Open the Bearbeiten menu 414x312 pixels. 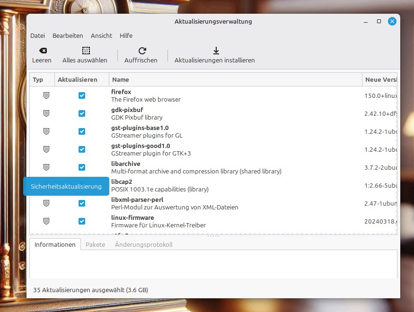pos(68,35)
